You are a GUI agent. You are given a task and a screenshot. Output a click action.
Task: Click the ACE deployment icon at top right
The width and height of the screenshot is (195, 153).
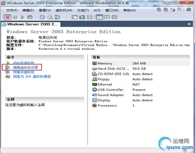[x=179, y=10]
